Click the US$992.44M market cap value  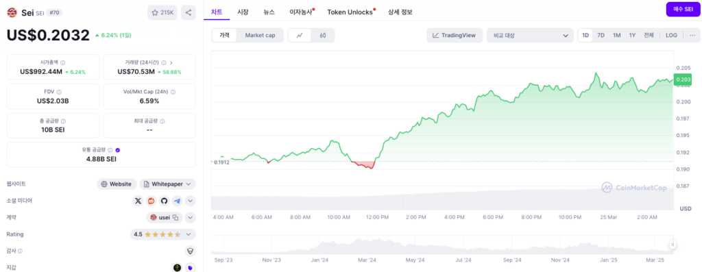(41, 71)
